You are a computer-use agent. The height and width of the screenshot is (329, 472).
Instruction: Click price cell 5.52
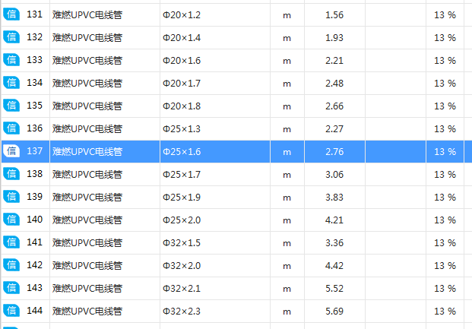click(334, 289)
